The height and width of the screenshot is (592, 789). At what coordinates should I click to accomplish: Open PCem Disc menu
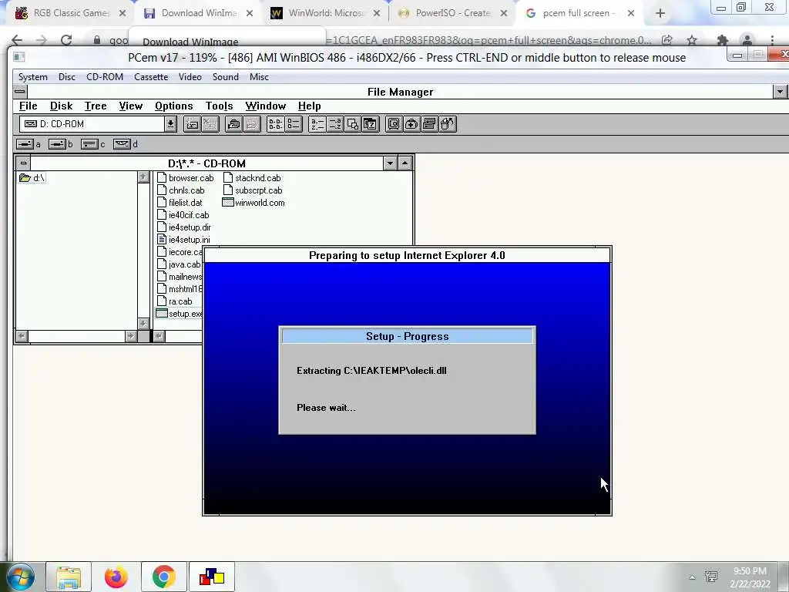click(67, 77)
